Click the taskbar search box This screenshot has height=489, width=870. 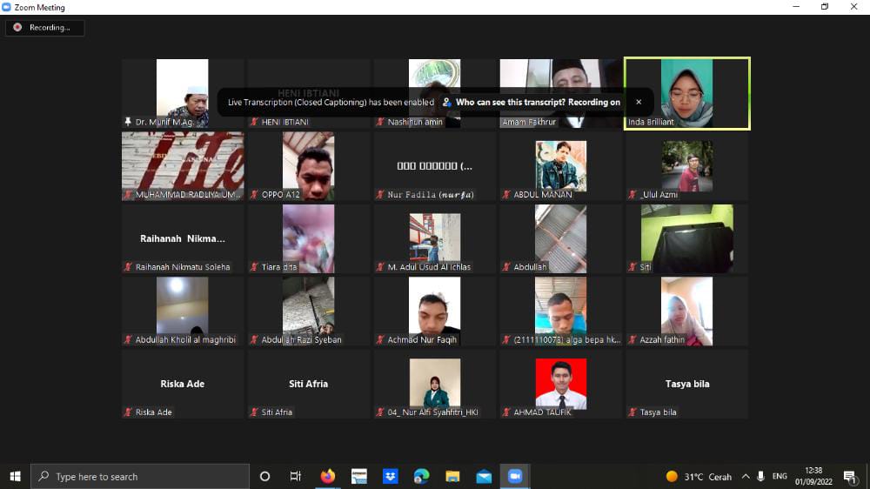140,477
